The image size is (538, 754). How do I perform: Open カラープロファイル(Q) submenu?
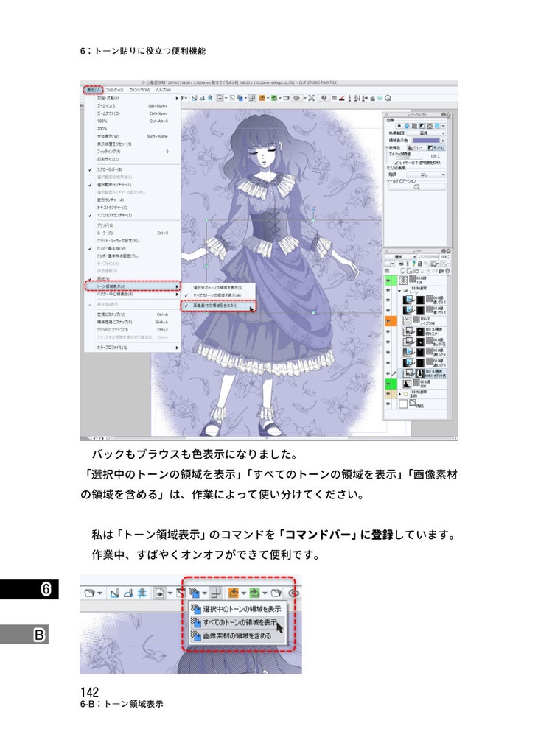click(133, 348)
